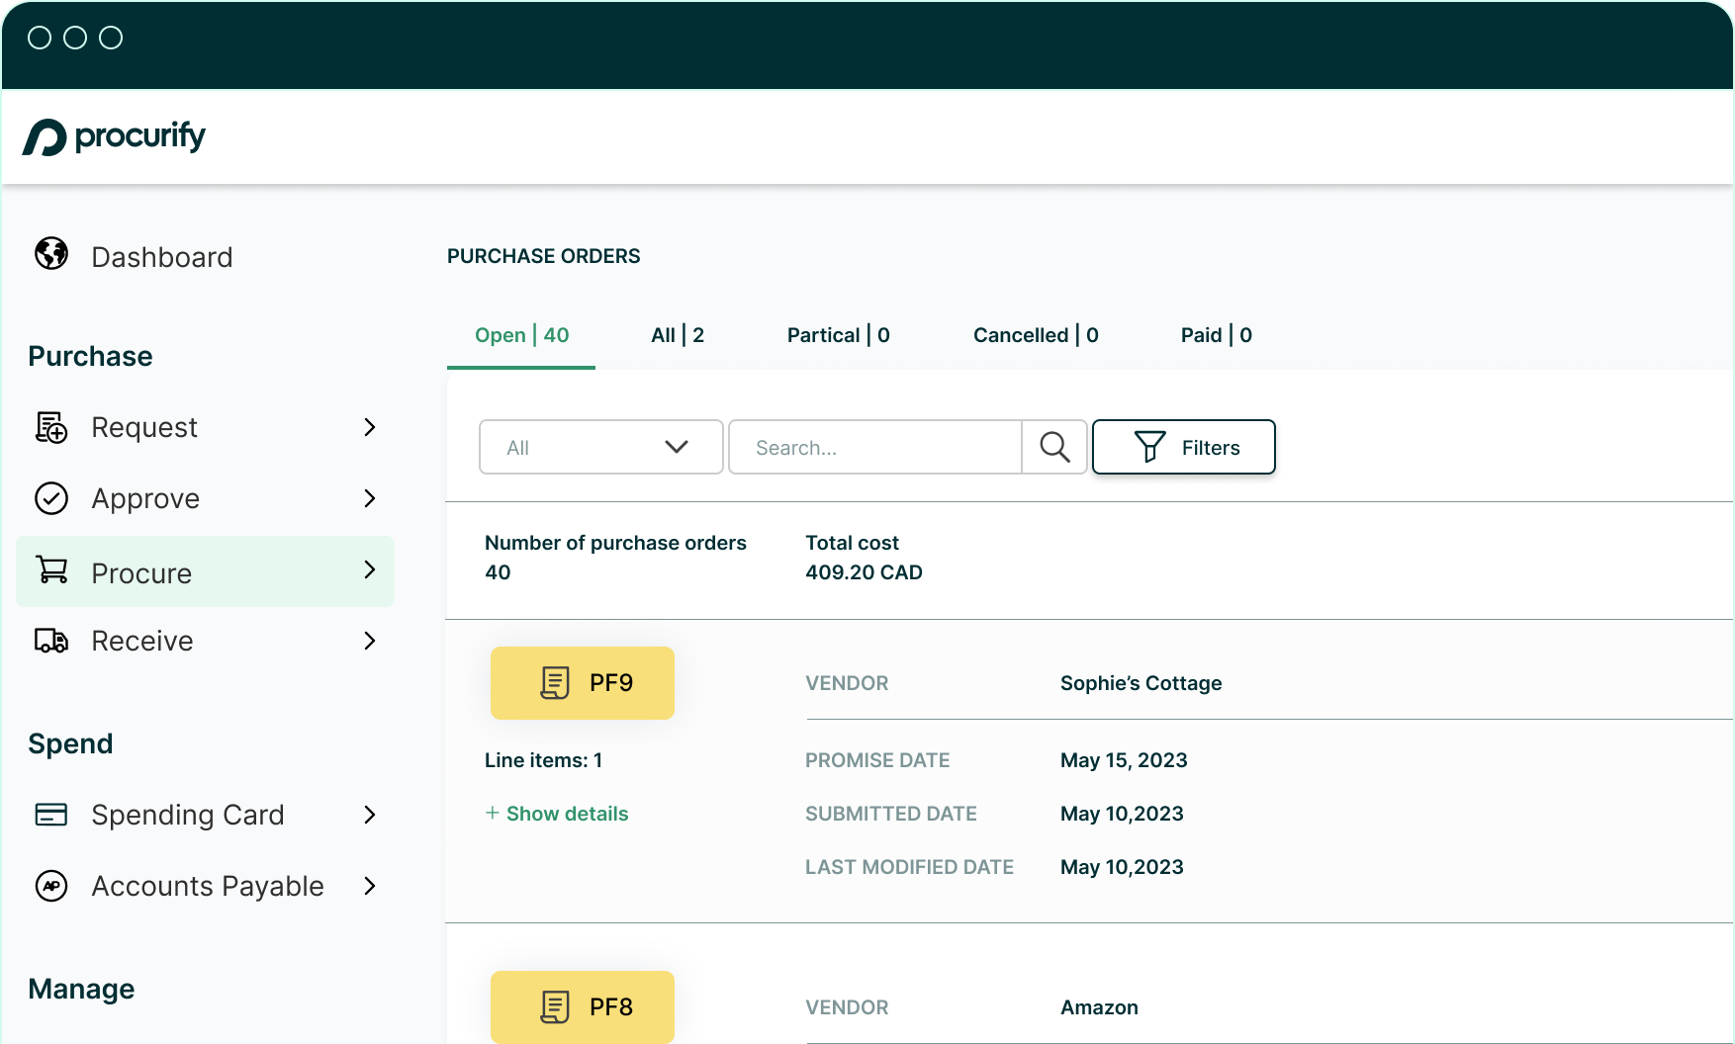
Task: Select the Partical orders tab
Action: [838, 335]
